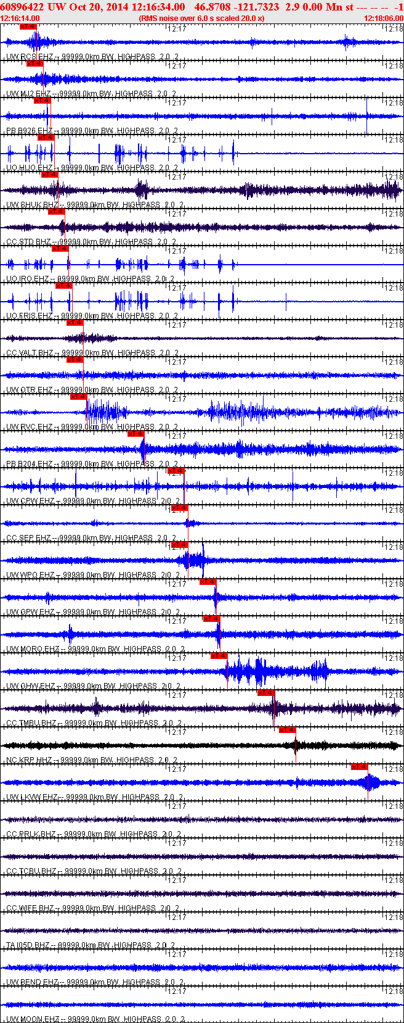Click the red pick marker on UW RVC trace
404x1023 pixels.
79,397
